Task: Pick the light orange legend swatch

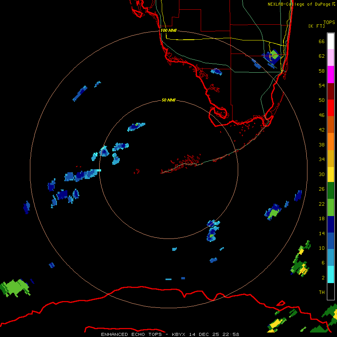Action: pyautogui.click(x=331, y=142)
